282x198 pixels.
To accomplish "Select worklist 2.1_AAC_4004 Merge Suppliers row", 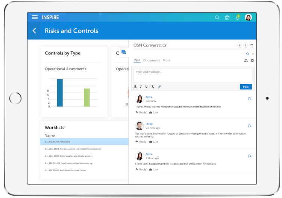I will 84,149.
